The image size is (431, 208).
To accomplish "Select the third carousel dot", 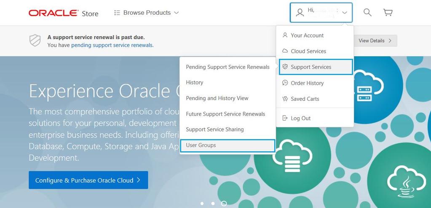I will click(224, 204).
